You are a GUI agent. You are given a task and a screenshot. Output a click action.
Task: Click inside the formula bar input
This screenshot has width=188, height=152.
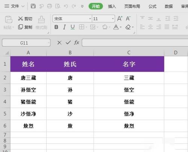(135, 43)
